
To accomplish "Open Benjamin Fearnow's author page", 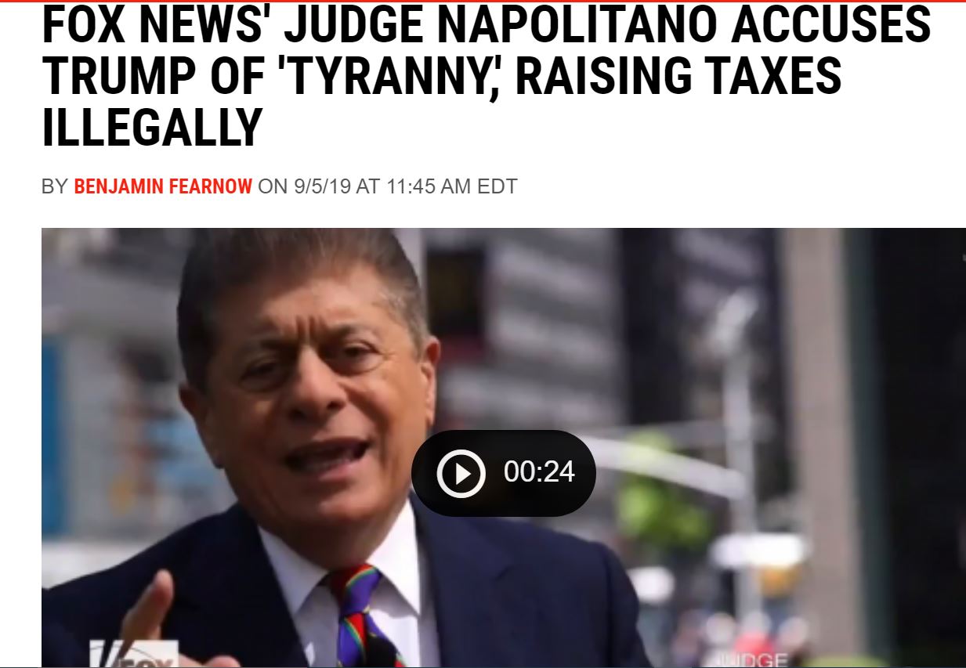I will pos(163,187).
